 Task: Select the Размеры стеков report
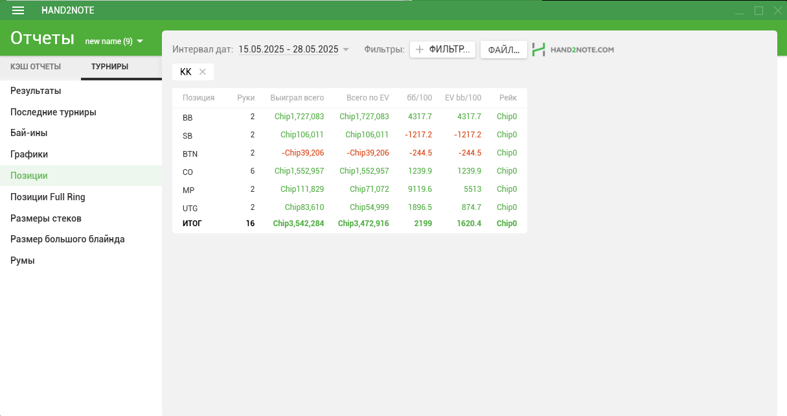(46, 218)
